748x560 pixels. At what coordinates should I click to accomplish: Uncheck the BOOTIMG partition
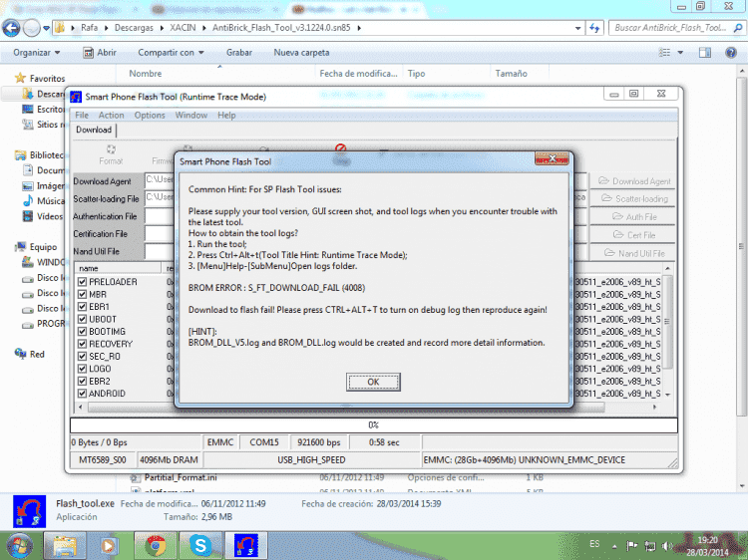(x=82, y=331)
